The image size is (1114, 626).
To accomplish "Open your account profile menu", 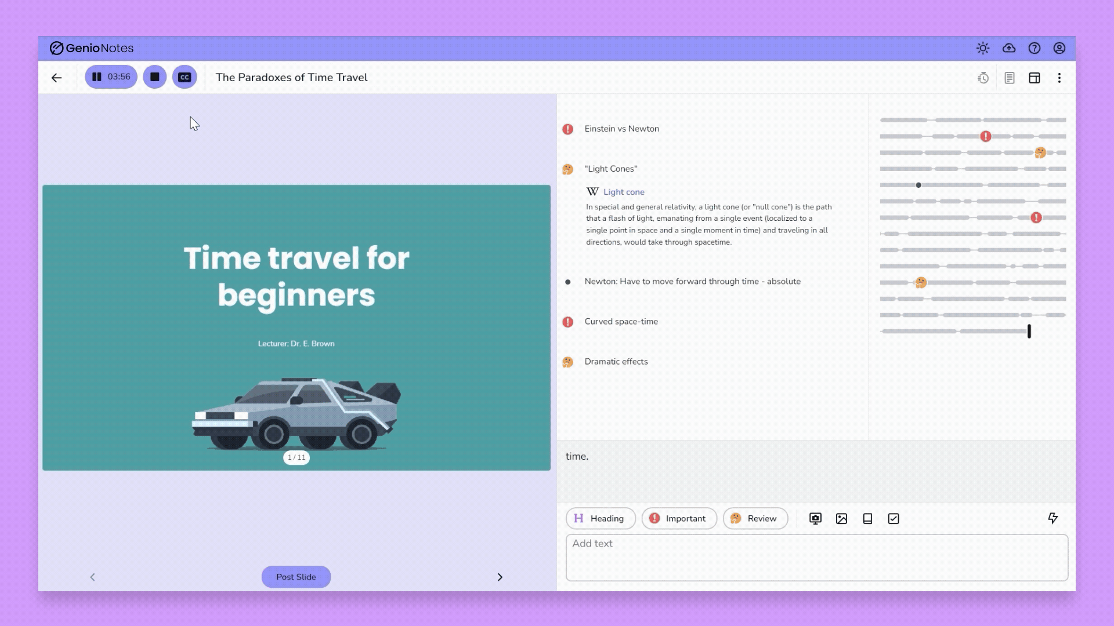I will pyautogui.click(x=1059, y=48).
